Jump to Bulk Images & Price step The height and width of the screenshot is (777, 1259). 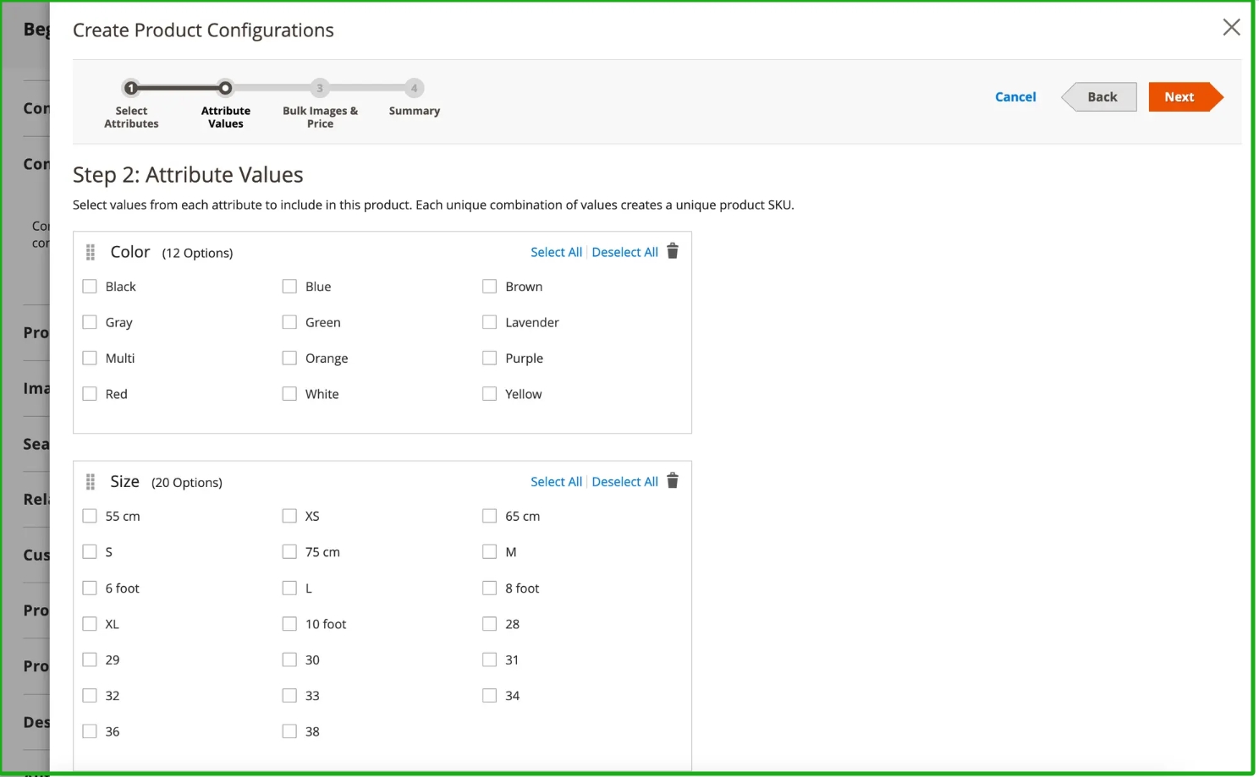[x=320, y=88]
